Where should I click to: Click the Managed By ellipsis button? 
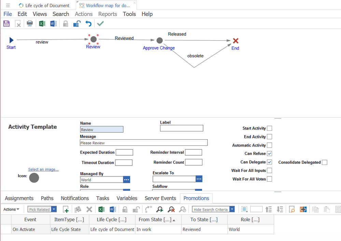[126, 180]
